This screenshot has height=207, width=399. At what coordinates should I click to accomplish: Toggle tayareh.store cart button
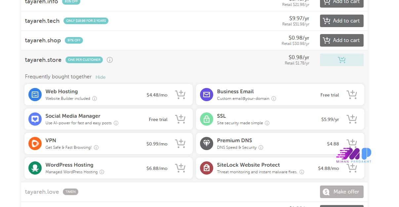tap(341, 60)
